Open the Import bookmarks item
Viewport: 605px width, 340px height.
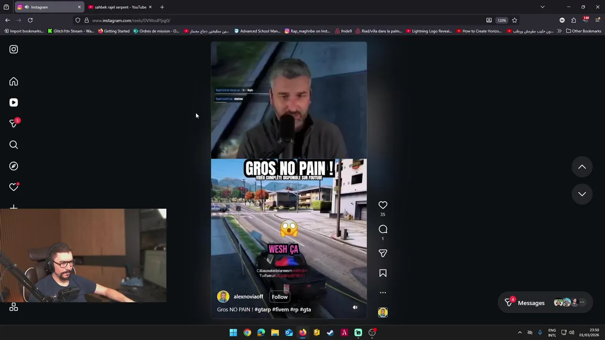24,31
